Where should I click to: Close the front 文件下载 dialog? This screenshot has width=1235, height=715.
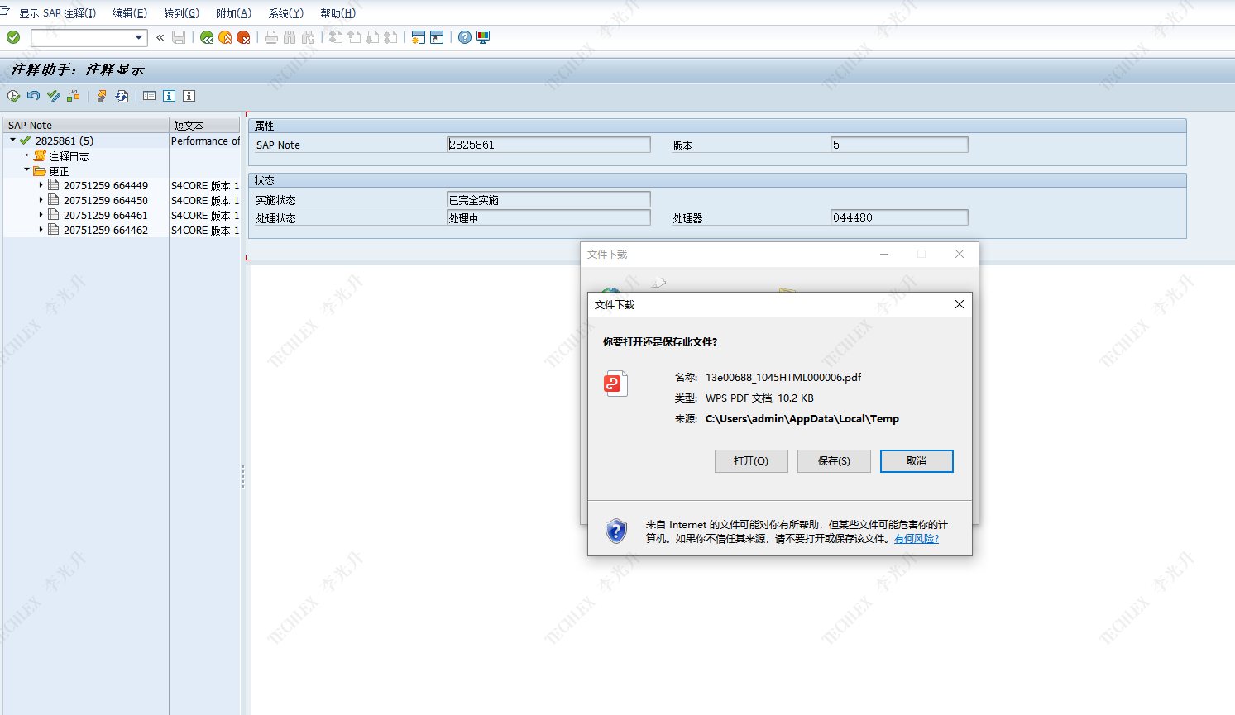(960, 304)
